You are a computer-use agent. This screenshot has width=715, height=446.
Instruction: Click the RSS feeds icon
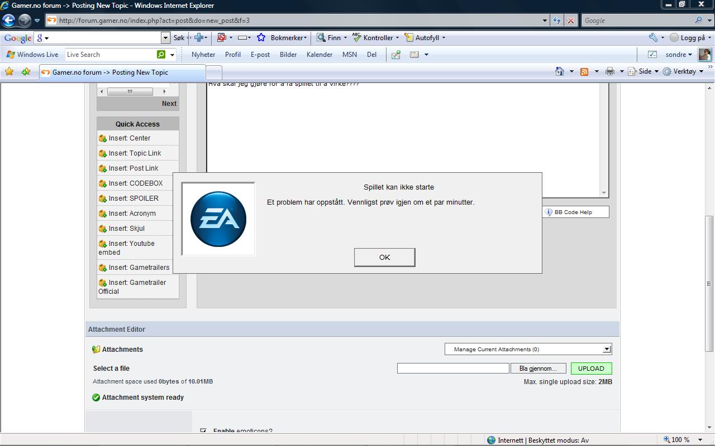(x=584, y=71)
